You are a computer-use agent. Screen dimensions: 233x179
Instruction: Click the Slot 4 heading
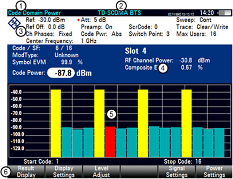click(x=136, y=51)
